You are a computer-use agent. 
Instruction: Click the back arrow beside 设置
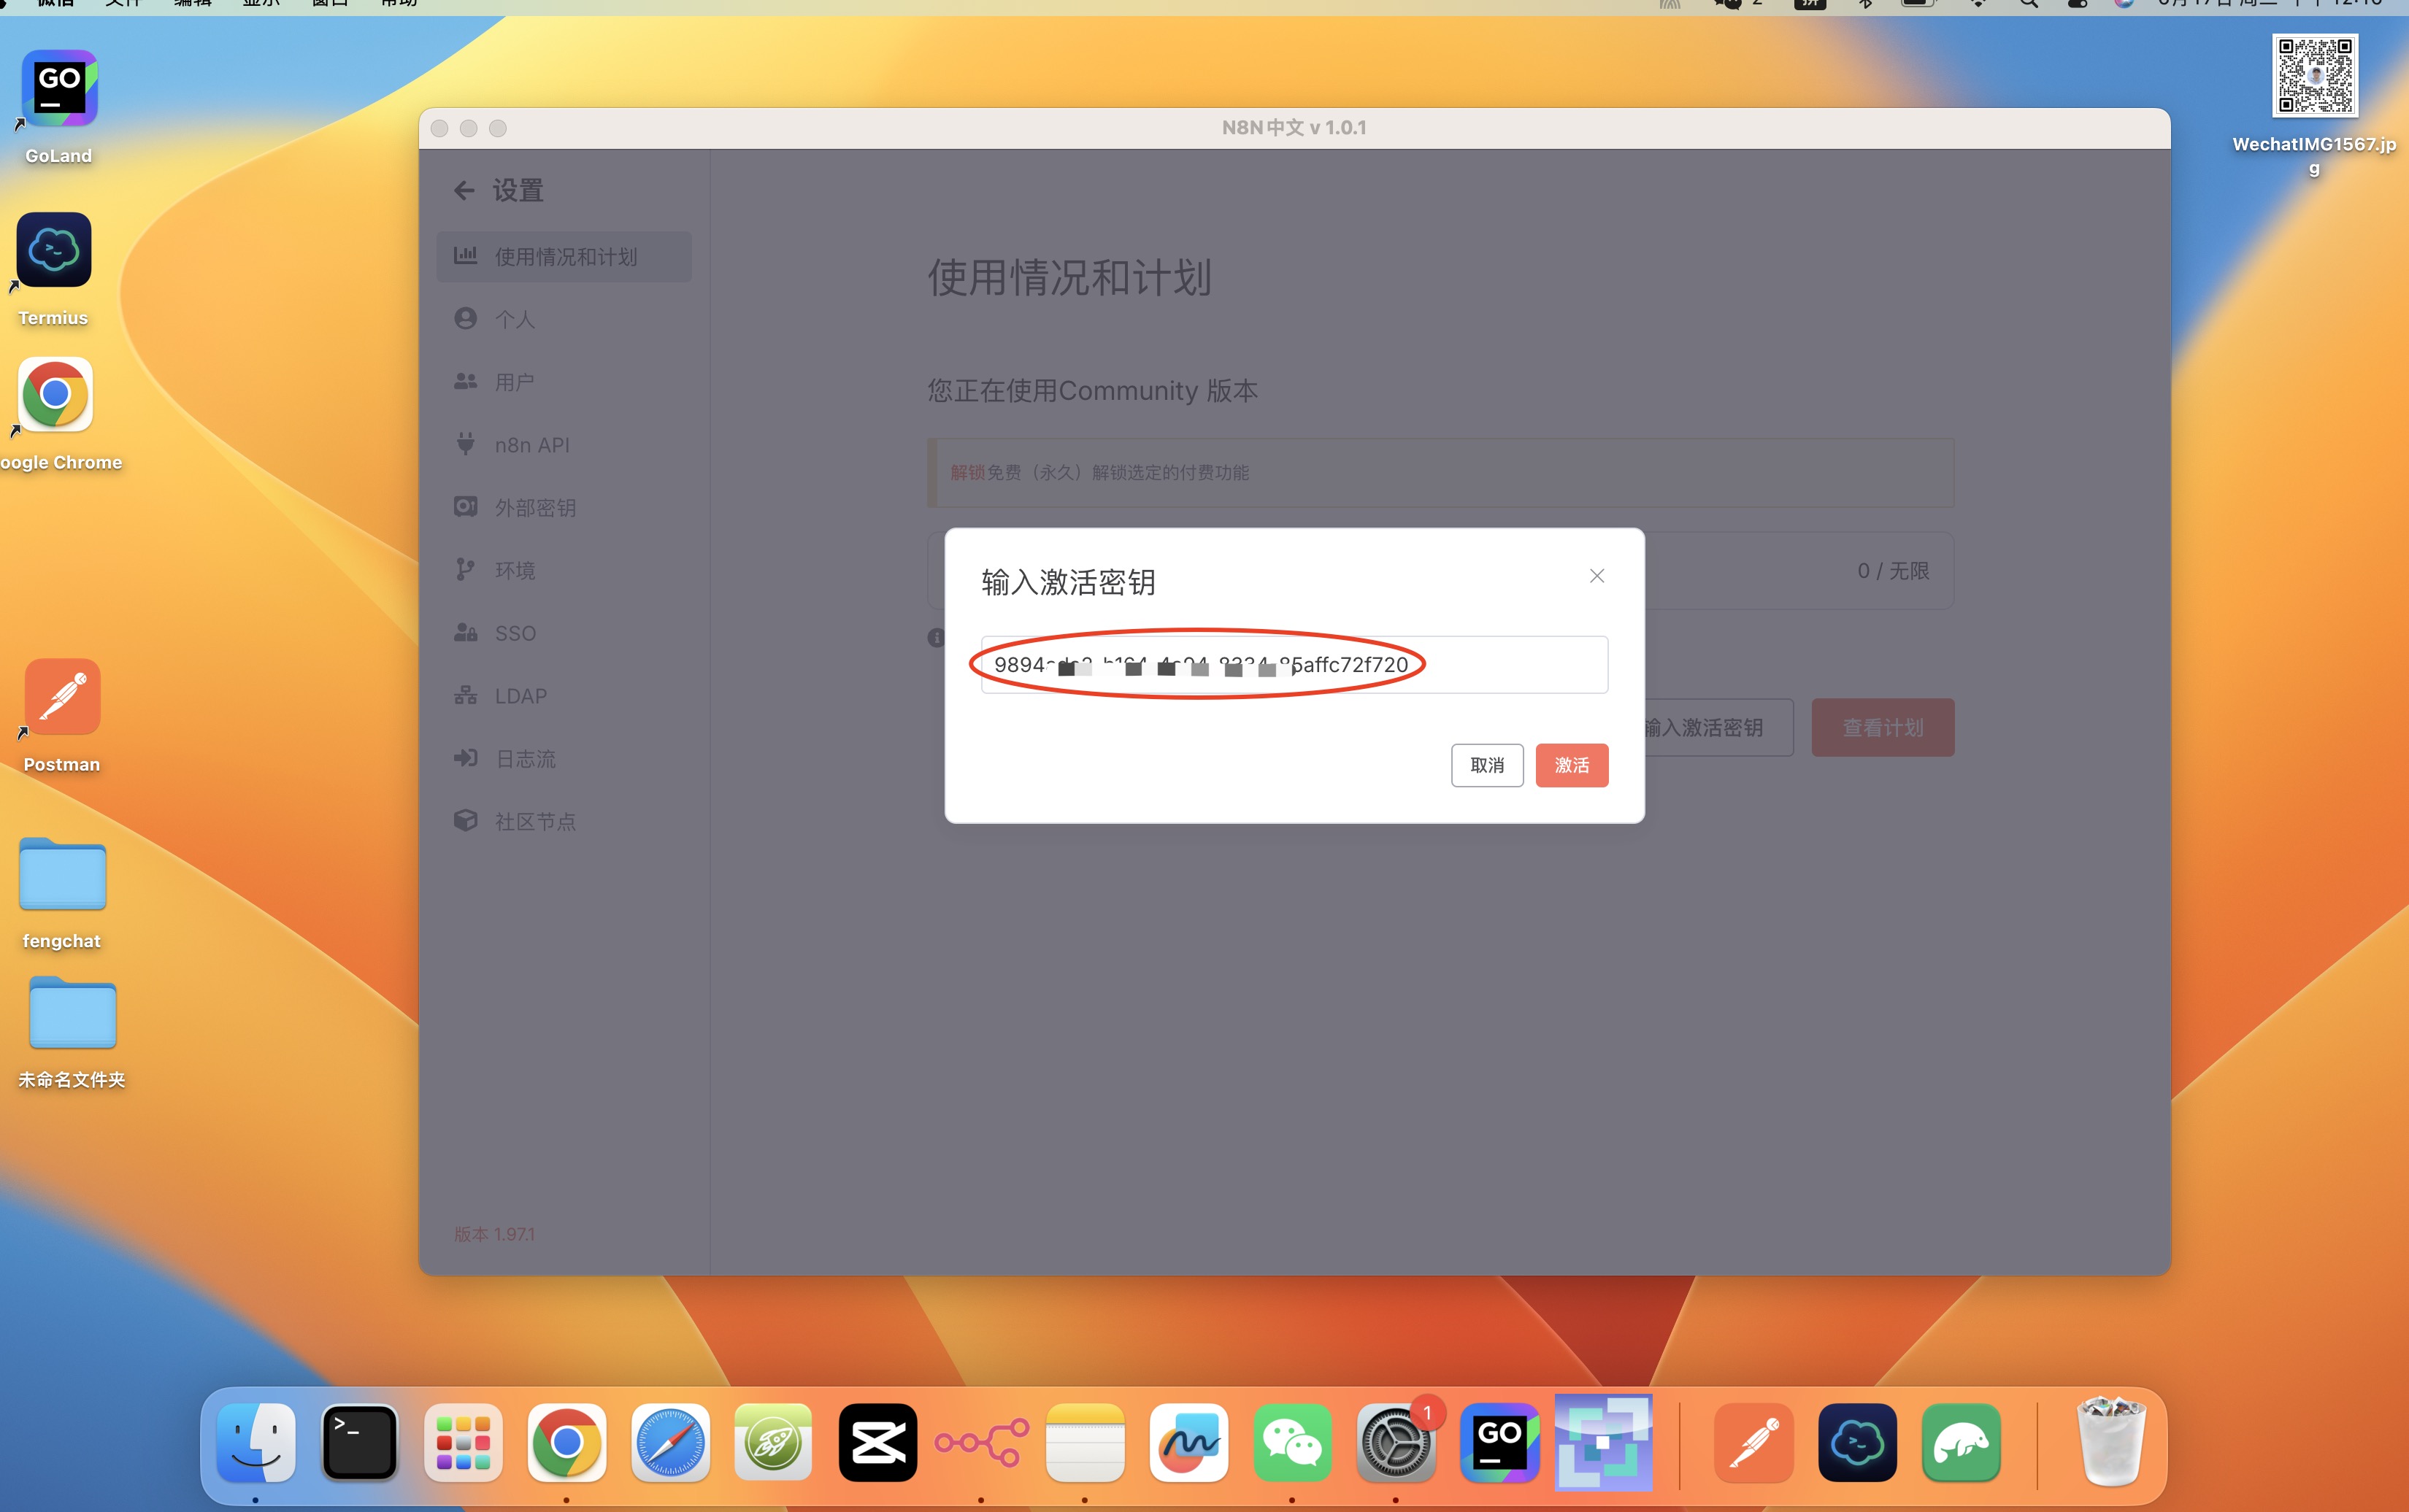[x=464, y=190]
